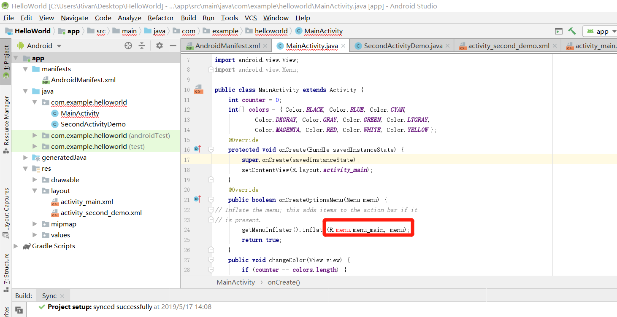Collapse the layout folder
This screenshot has height=317, width=617.
point(35,191)
